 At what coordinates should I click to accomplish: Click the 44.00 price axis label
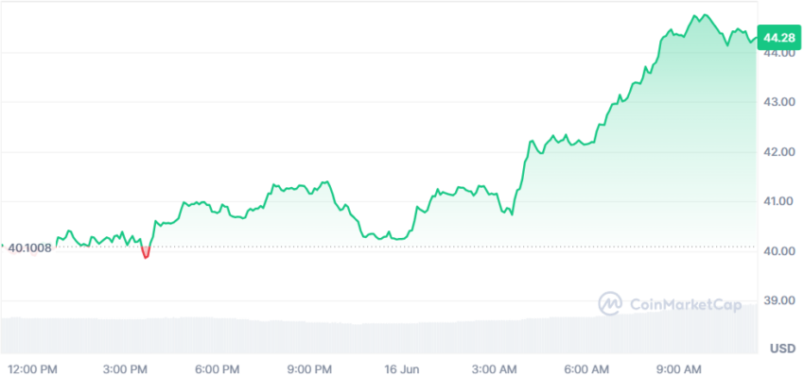[x=778, y=53]
